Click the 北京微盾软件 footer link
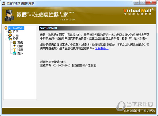The image size is (158, 116). pyautogui.click(x=132, y=111)
